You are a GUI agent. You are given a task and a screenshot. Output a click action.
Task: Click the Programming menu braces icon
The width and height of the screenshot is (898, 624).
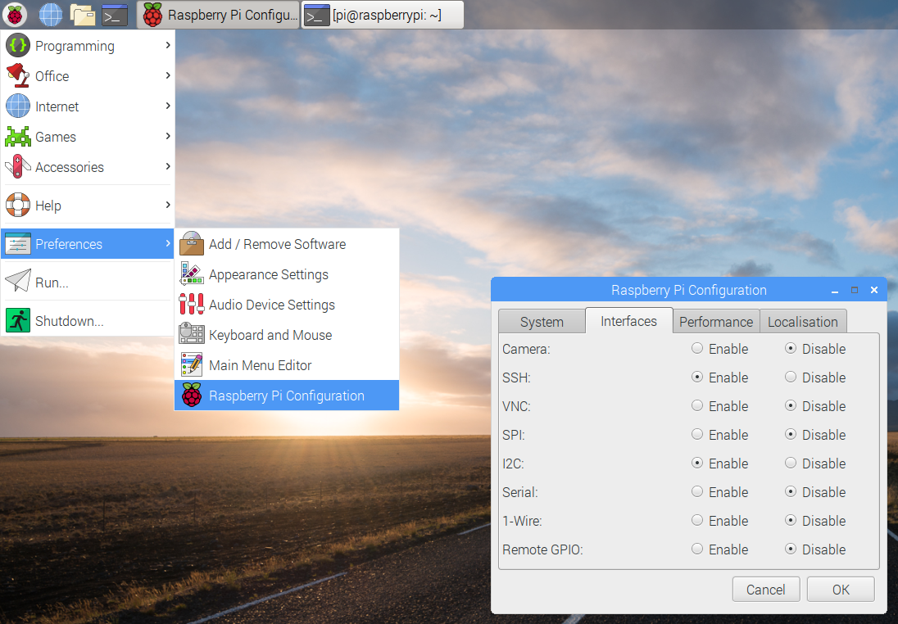tap(18, 45)
